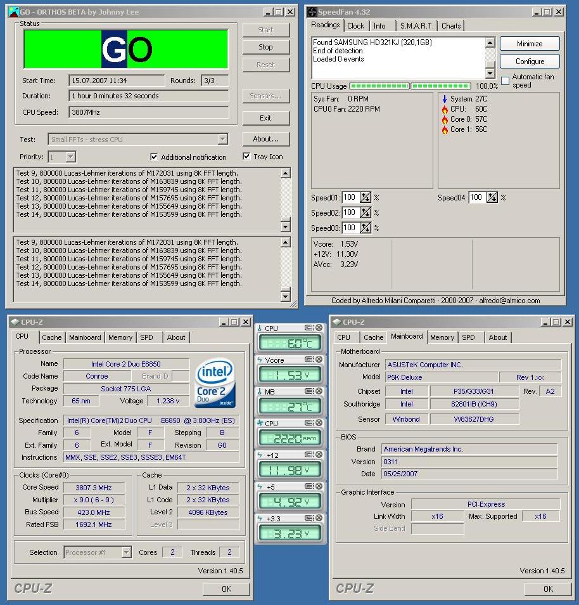Click OK in the right CPU-Z Mainboard window

point(548,589)
